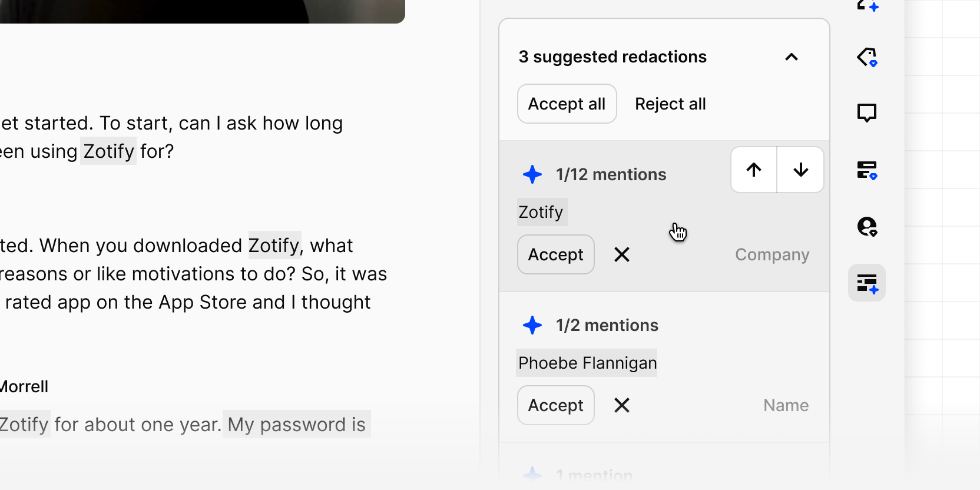Navigate to previous Zotify mention

(x=753, y=170)
